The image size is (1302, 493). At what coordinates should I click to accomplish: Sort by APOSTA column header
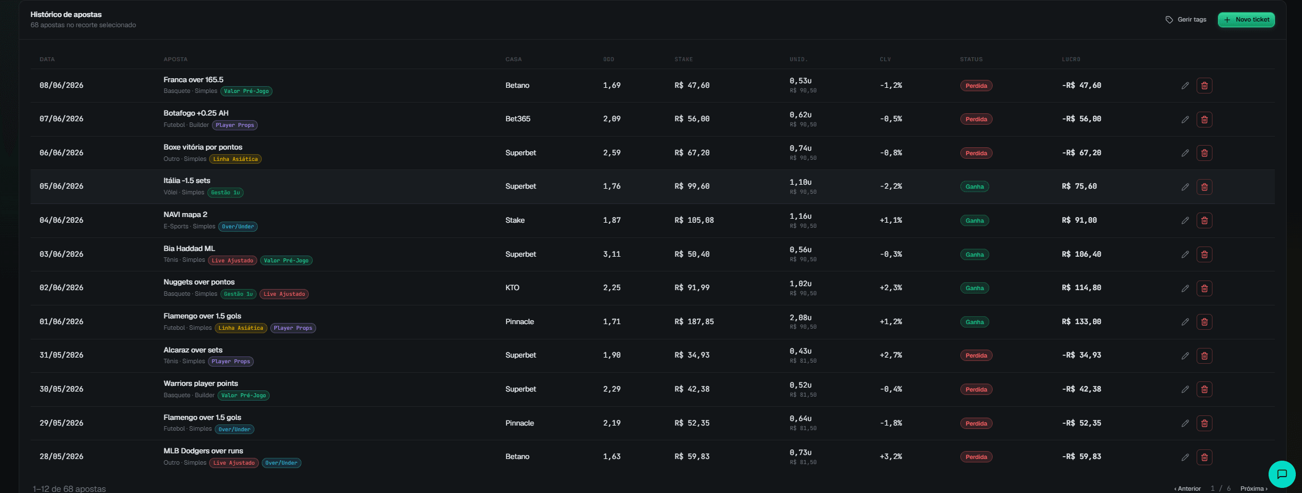(x=176, y=59)
